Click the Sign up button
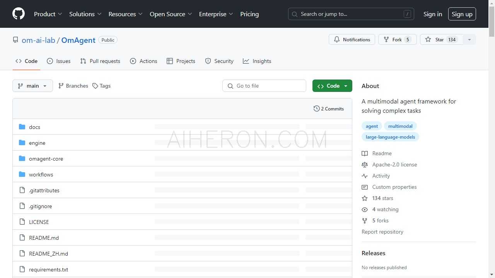 [462, 14]
